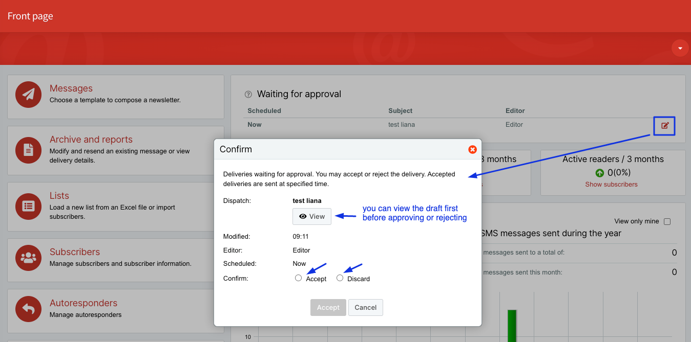
Task: Toggle the View only mine checkbox
Action: [x=667, y=221]
